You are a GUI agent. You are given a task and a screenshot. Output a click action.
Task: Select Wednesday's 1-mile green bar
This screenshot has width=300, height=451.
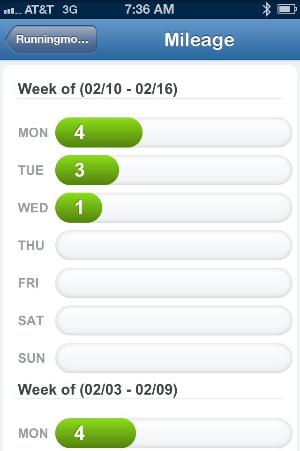[79, 208]
